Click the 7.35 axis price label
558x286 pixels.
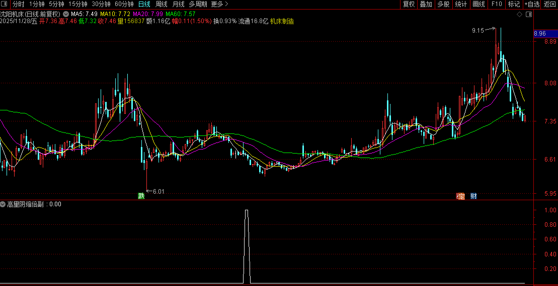click(550, 121)
